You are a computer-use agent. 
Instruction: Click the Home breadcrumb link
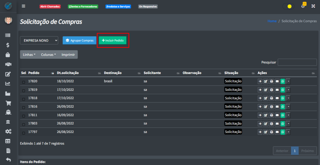point(272,21)
